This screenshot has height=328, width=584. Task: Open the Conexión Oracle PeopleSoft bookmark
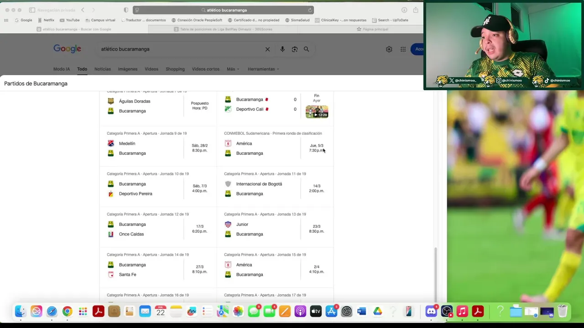point(197,20)
